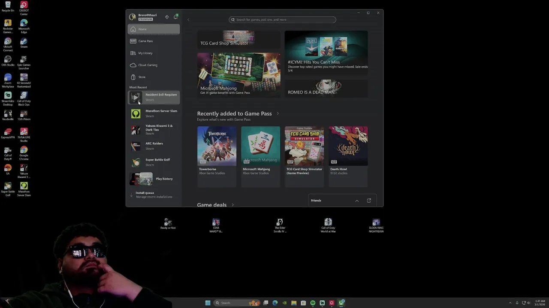Open the Store section
Screen dimensions: 549x308
pos(154,77)
